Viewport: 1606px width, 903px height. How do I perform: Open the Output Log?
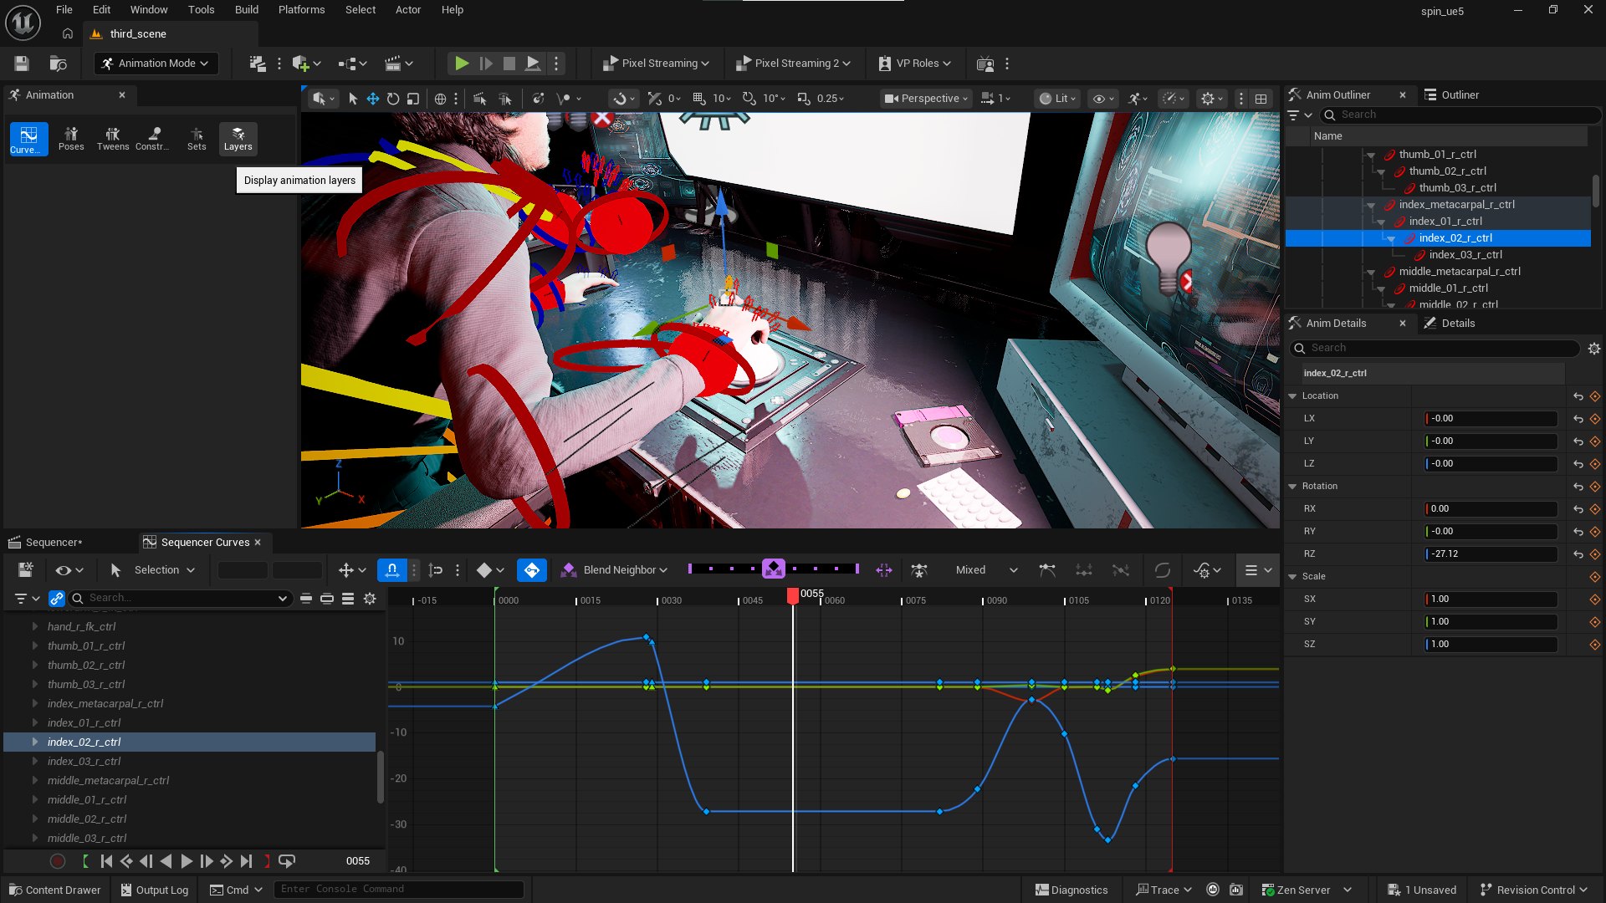click(155, 890)
